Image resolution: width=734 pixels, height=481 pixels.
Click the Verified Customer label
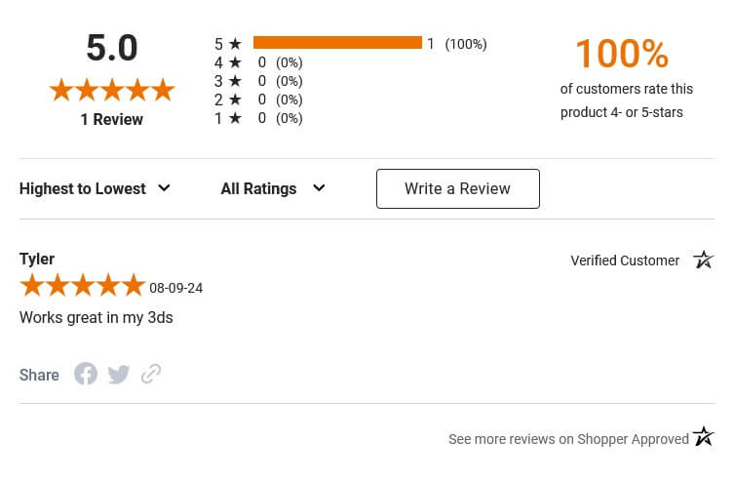(x=625, y=261)
